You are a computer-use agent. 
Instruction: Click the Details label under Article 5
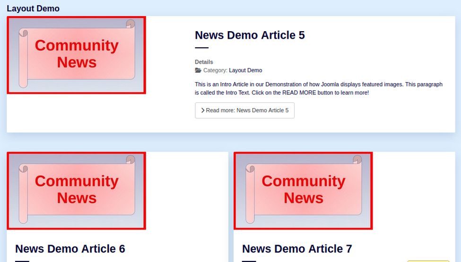(x=204, y=62)
